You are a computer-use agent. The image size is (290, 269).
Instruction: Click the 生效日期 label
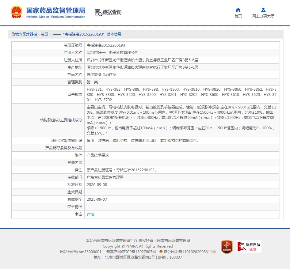(75, 192)
